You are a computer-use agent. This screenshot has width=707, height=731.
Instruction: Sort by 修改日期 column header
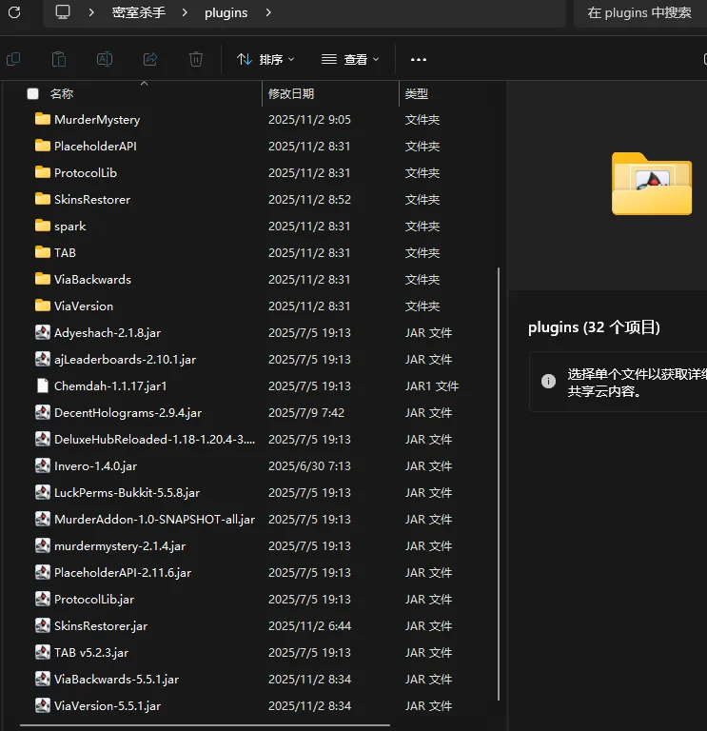pos(291,93)
